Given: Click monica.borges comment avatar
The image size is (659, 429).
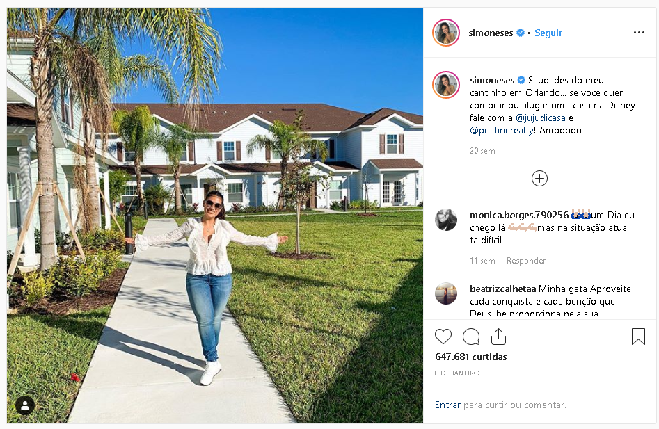Looking at the screenshot, I should (446, 220).
